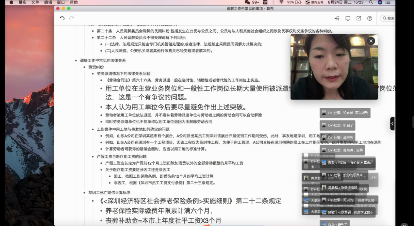
Task: Open the 编辑 menu
Action: pyautogui.click(x=48, y=2)
